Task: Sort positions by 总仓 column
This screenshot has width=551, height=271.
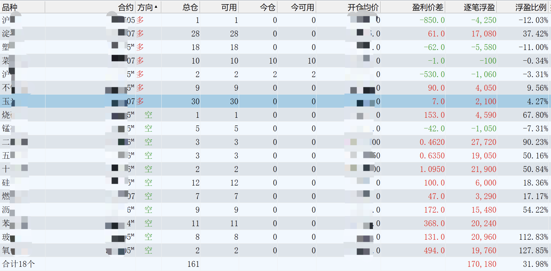Action: [x=190, y=7]
